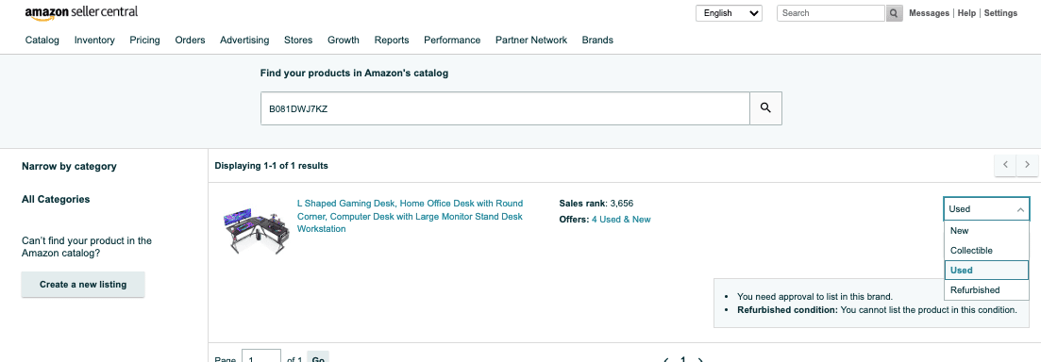
Task: Open the Growth menu
Action: (x=344, y=40)
